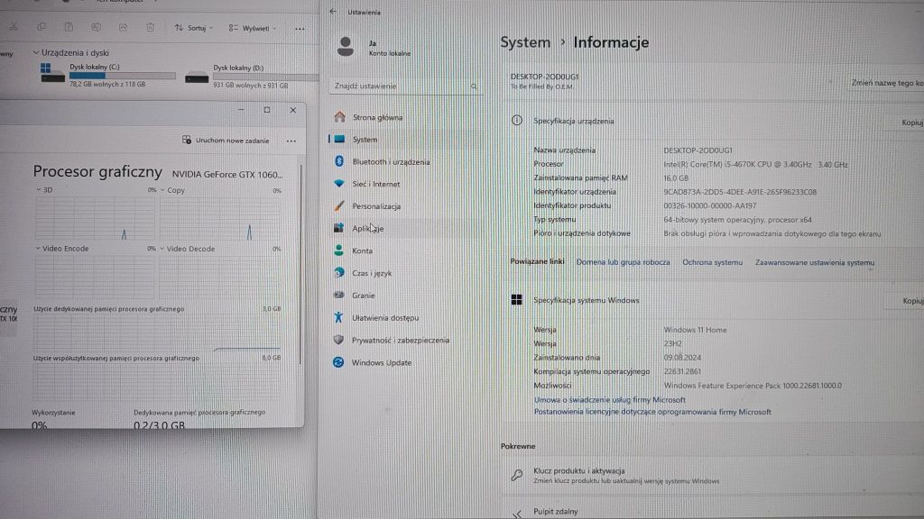
Task: Click the Task Manager vertical scrollbar
Action: coord(300,265)
